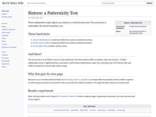
Task: Click the INDEX sidebar section label
Action: (4, 52)
